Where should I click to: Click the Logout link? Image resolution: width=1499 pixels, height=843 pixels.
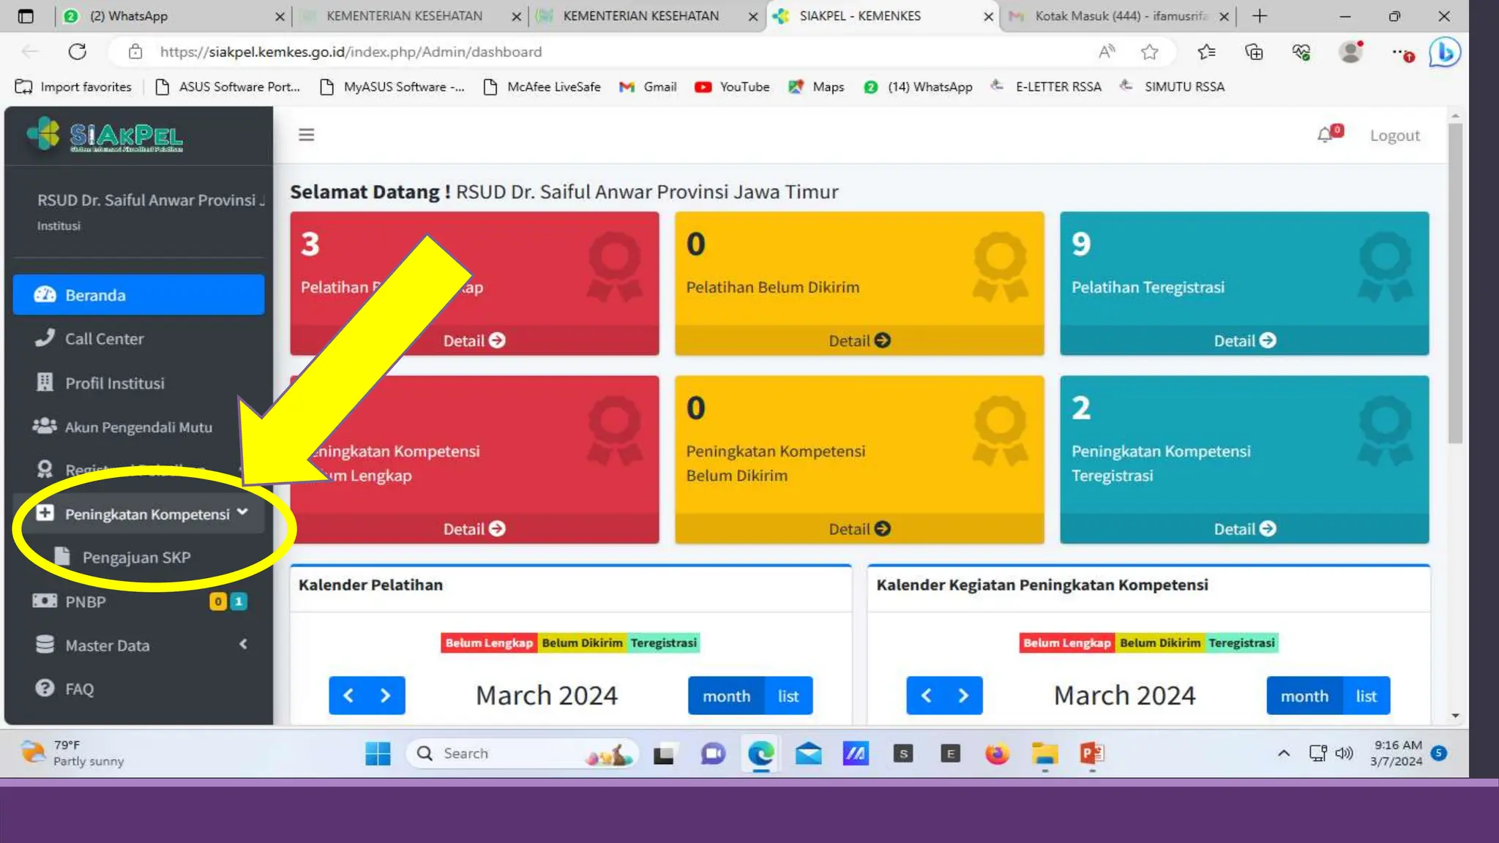(x=1394, y=135)
